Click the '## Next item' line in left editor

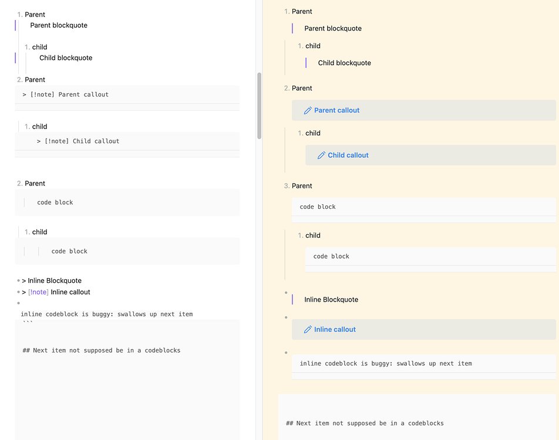[x=101, y=350]
